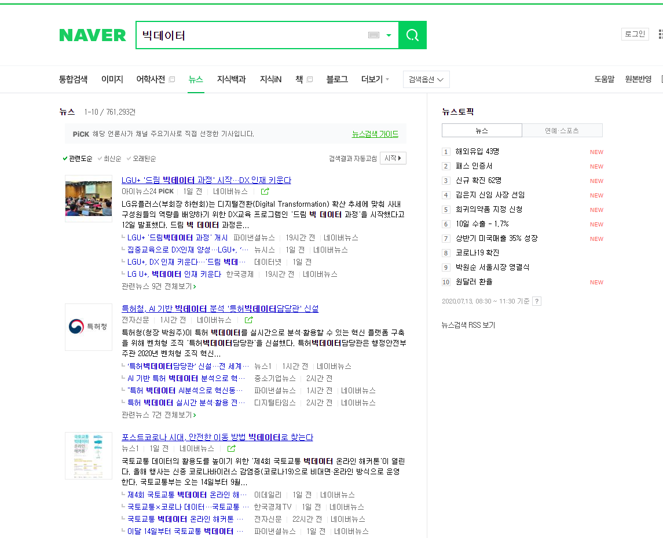Click the share icon on the 아이뉴스24 article
Screen dimensions: 663x538
tap(265, 192)
